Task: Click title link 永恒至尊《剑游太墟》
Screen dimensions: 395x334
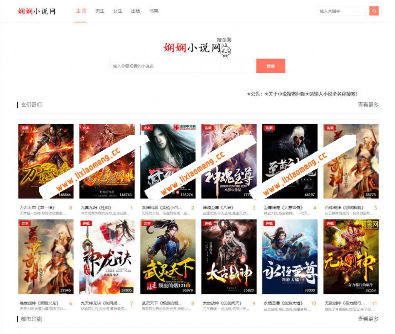Action: pyautogui.click(x=283, y=303)
